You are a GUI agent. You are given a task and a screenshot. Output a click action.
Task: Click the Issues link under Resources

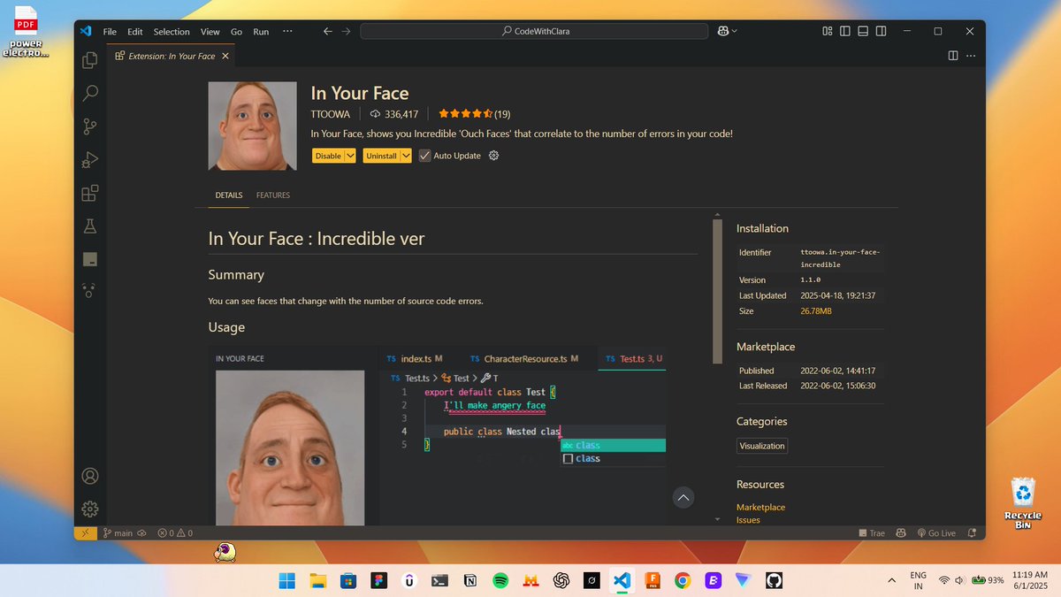pos(747,519)
